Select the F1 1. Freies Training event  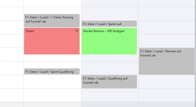(52, 21)
